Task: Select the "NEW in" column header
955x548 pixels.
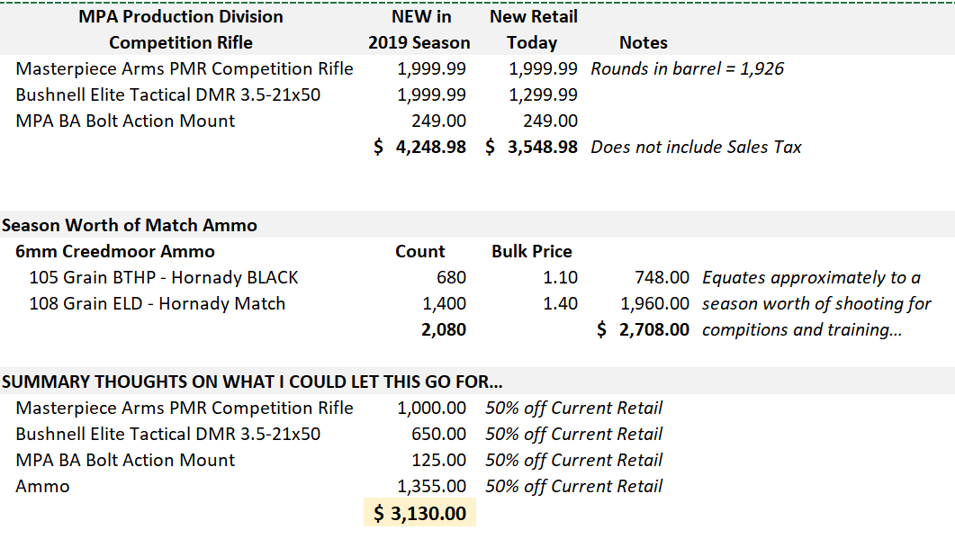Action: point(421,16)
